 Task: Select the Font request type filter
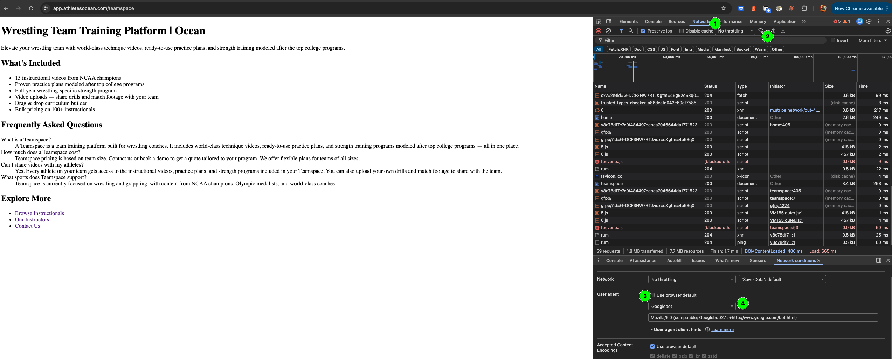pos(675,49)
